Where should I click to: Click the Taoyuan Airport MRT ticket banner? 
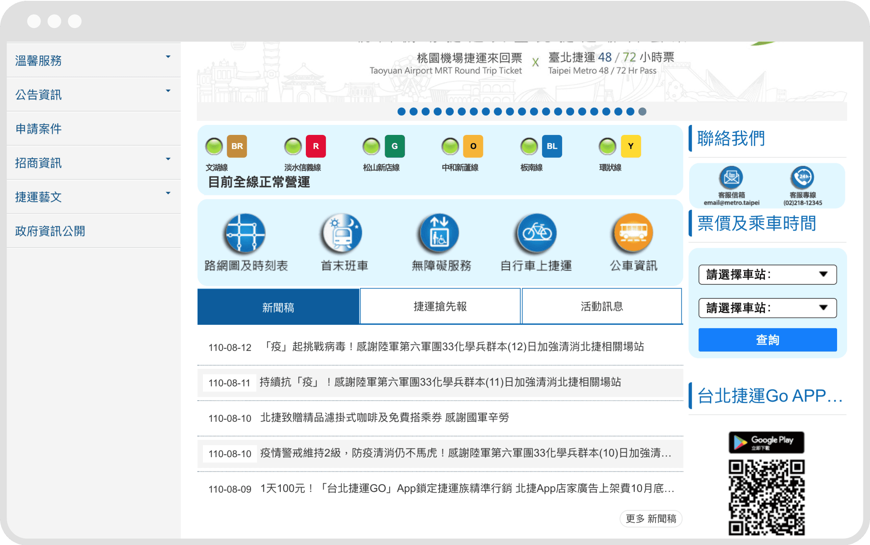pos(522,72)
